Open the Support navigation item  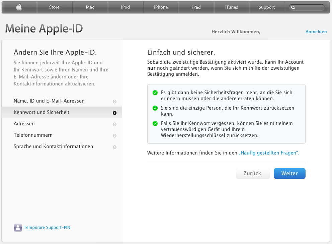267,7
